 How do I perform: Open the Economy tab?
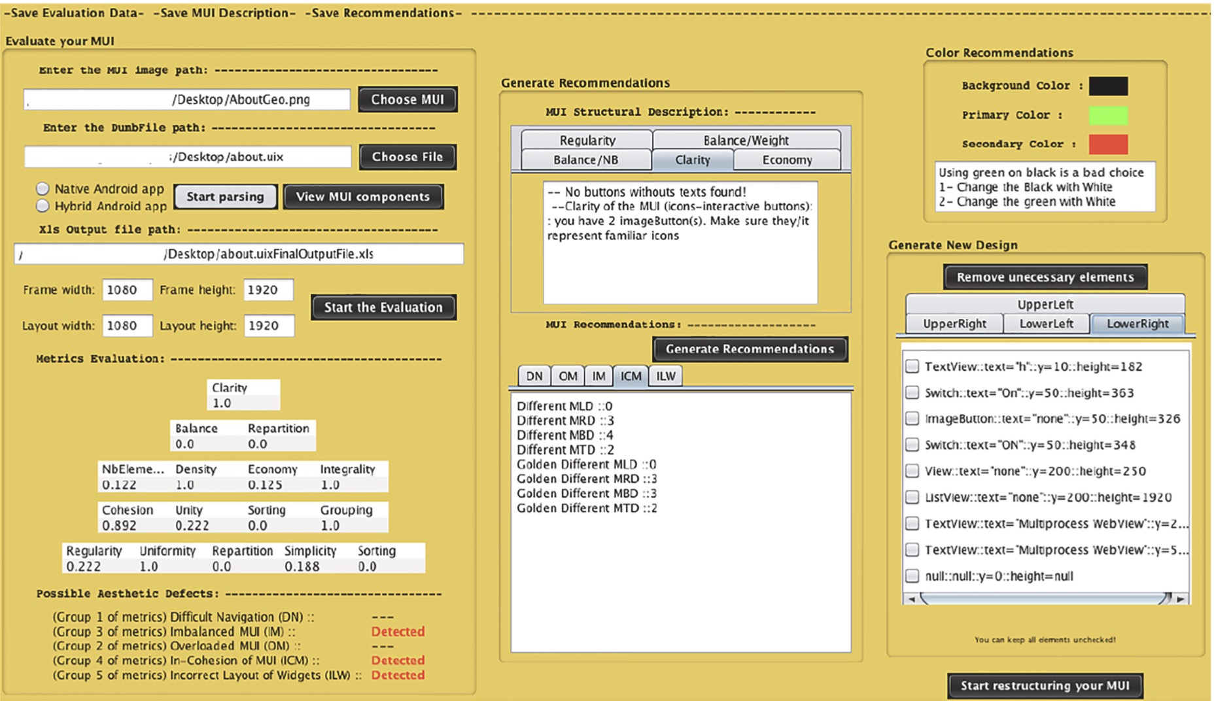pos(787,160)
